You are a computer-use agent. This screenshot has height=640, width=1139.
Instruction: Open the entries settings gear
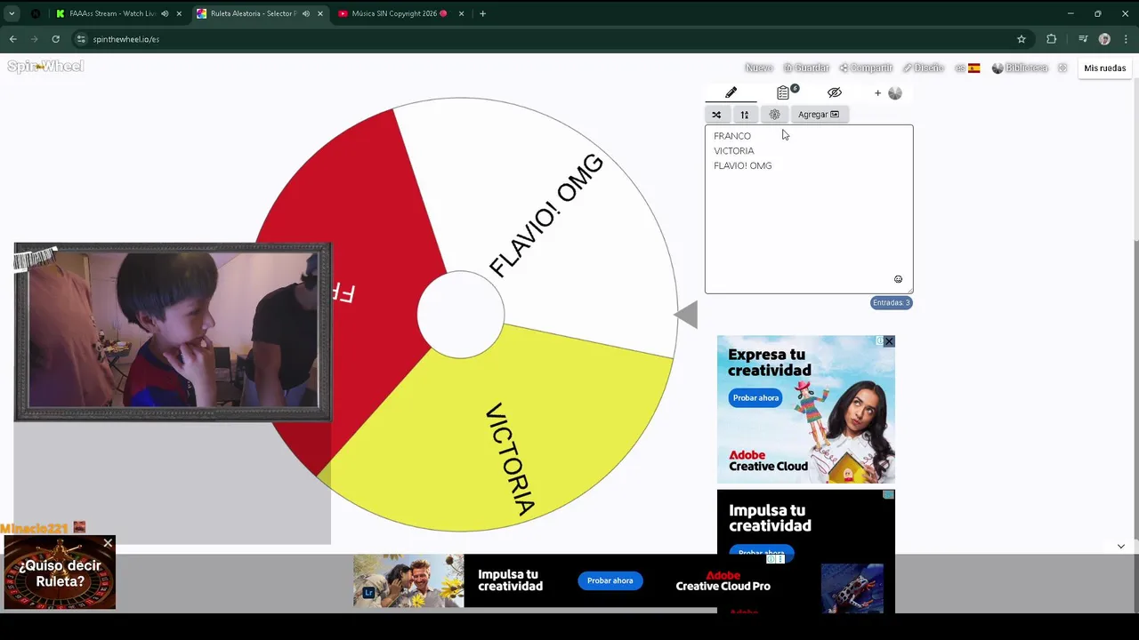[774, 115]
